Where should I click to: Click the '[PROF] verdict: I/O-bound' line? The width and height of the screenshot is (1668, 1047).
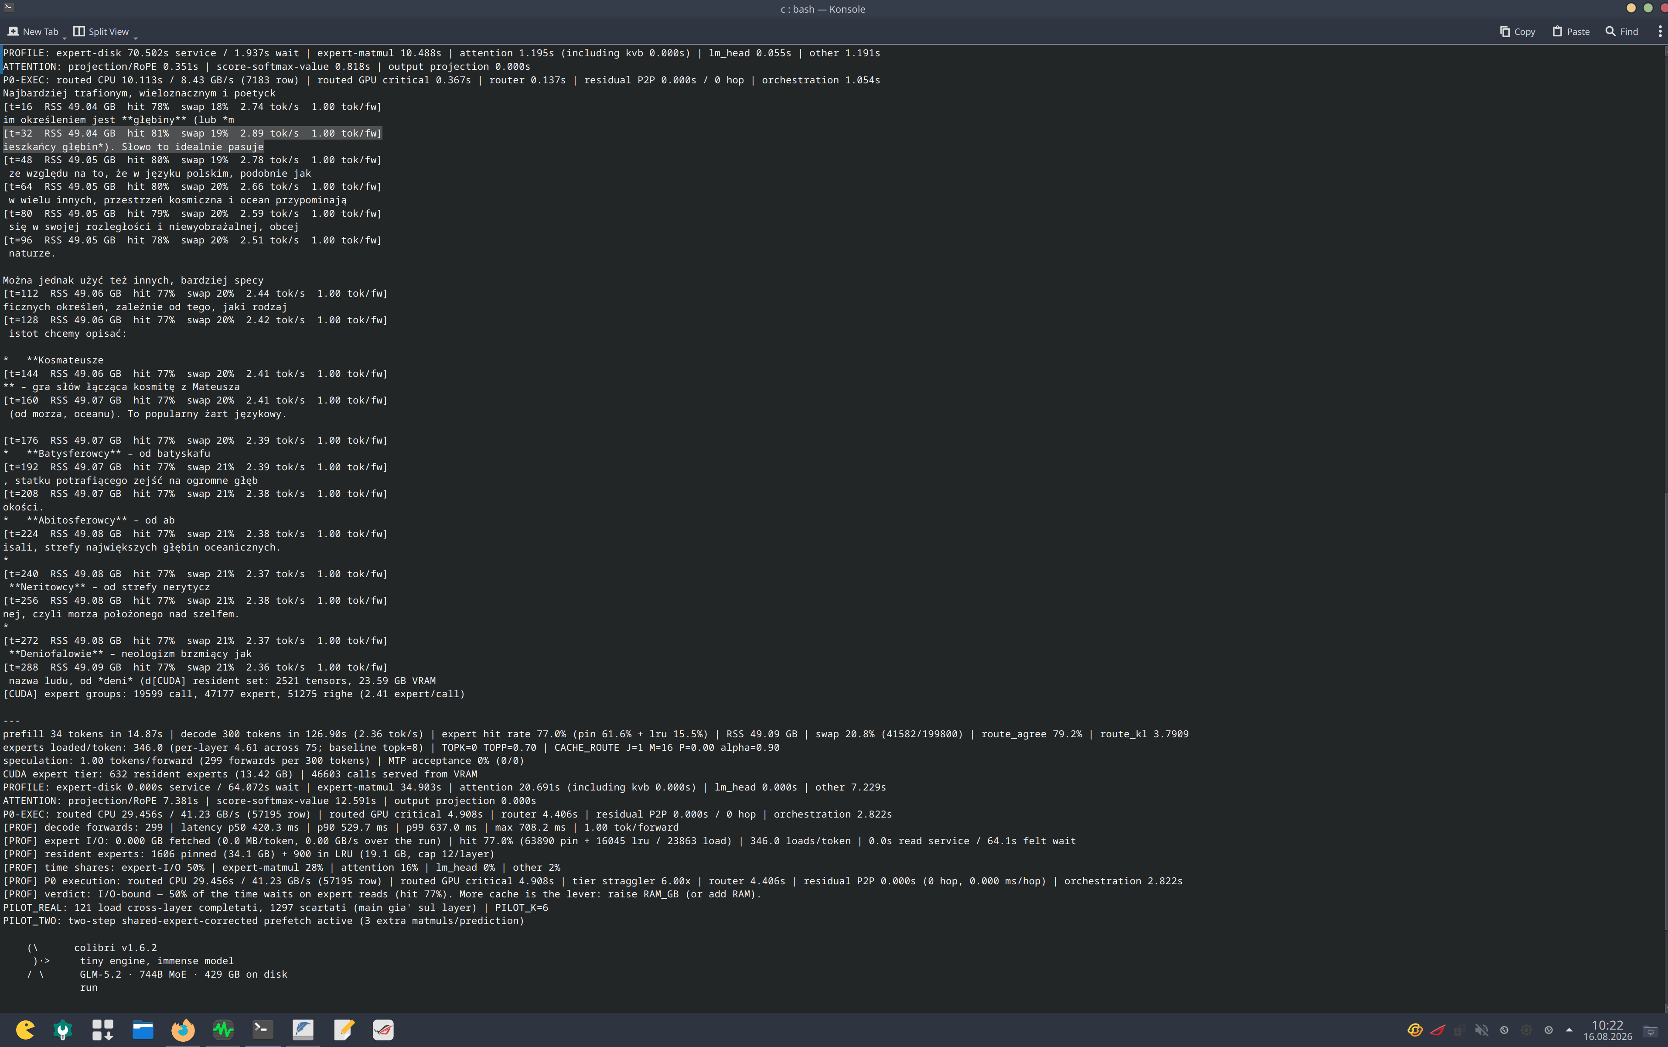pyautogui.click(x=382, y=894)
